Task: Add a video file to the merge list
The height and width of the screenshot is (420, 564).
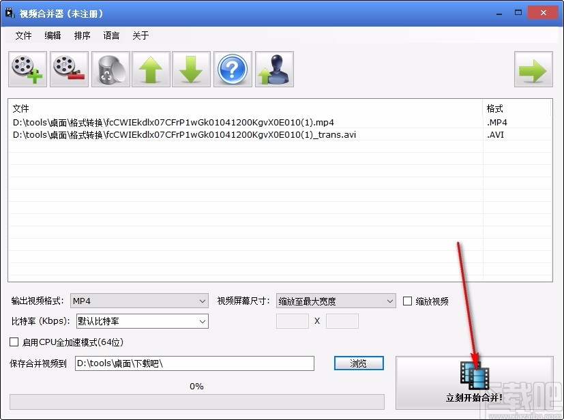Action: [27, 69]
